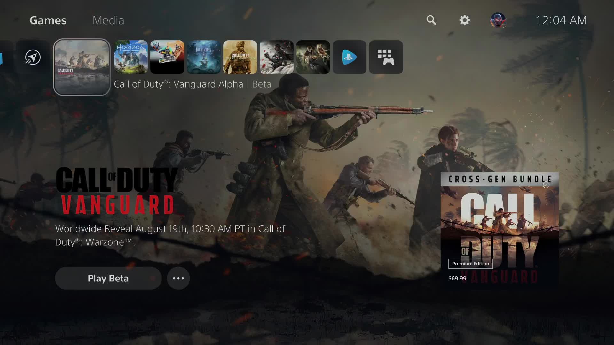Open the user profile avatar
Viewport: 614px width, 345px height.
(x=498, y=20)
